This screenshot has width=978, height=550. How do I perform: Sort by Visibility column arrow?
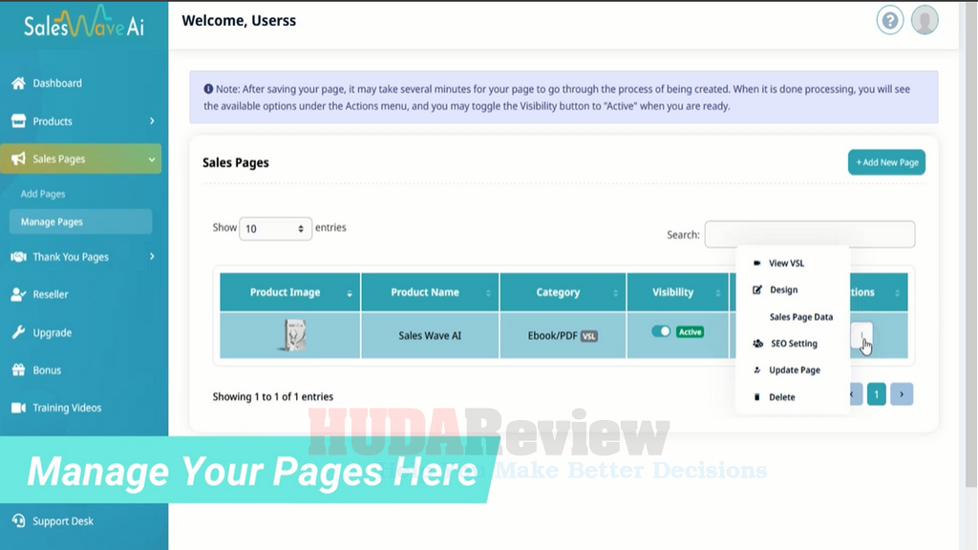pos(718,293)
